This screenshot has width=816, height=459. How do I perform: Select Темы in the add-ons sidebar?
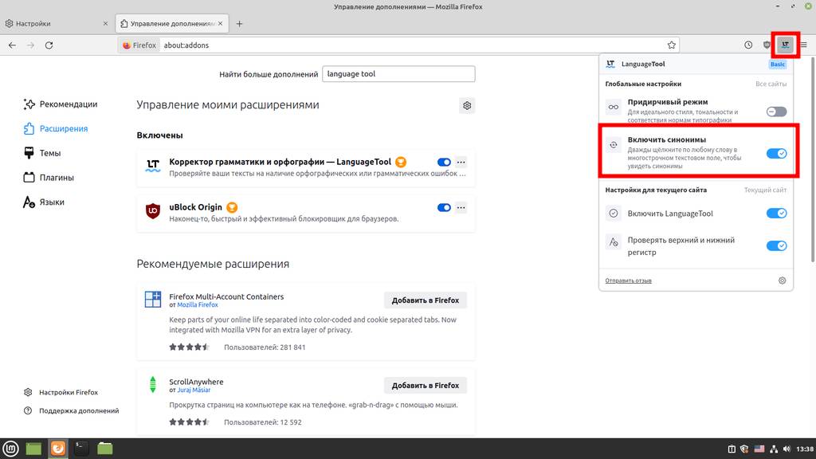click(50, 153)
